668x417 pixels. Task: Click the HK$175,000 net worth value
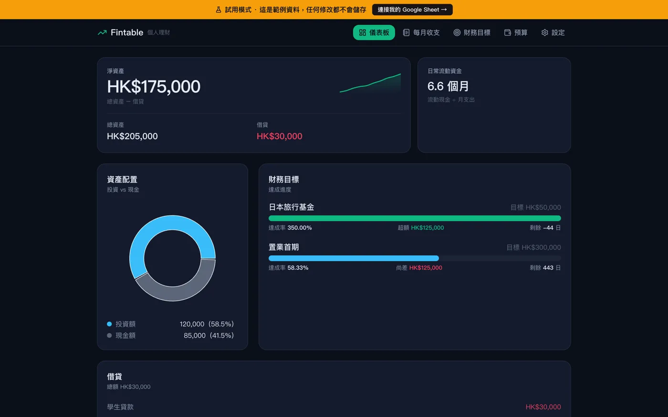[x=154, y=87]
